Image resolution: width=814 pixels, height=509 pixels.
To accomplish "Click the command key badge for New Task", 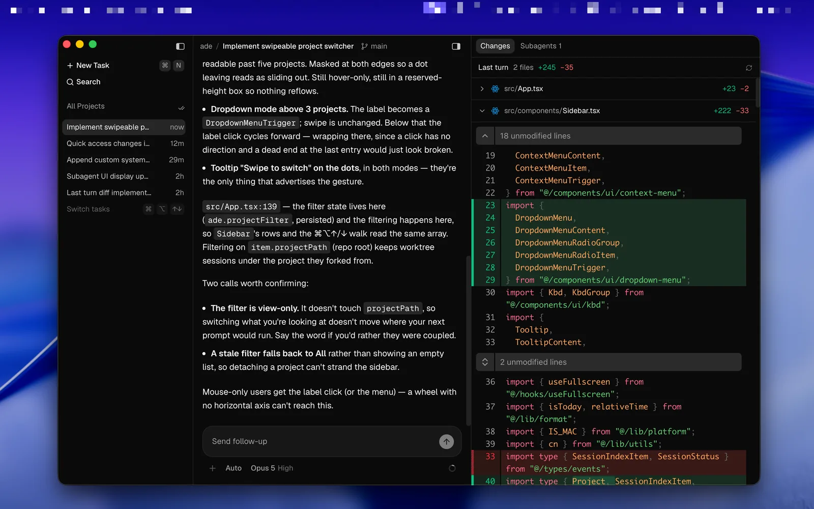I will click(165, 66).
